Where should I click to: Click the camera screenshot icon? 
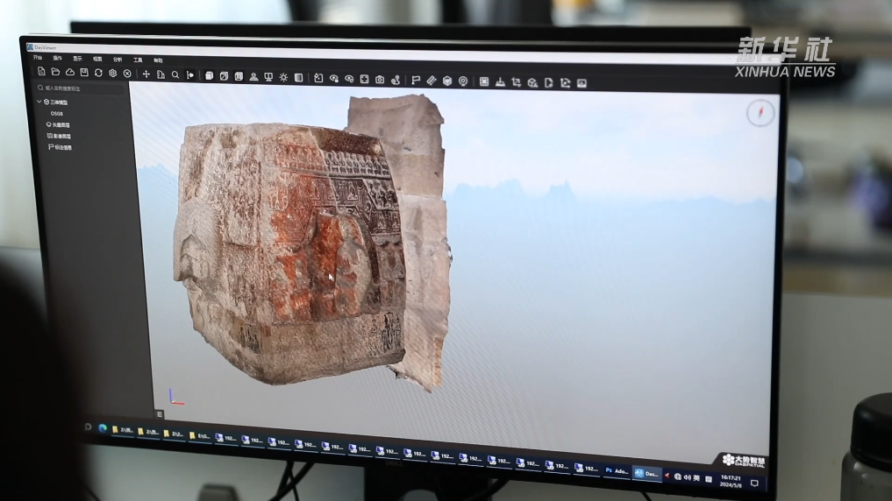[380, 80]
